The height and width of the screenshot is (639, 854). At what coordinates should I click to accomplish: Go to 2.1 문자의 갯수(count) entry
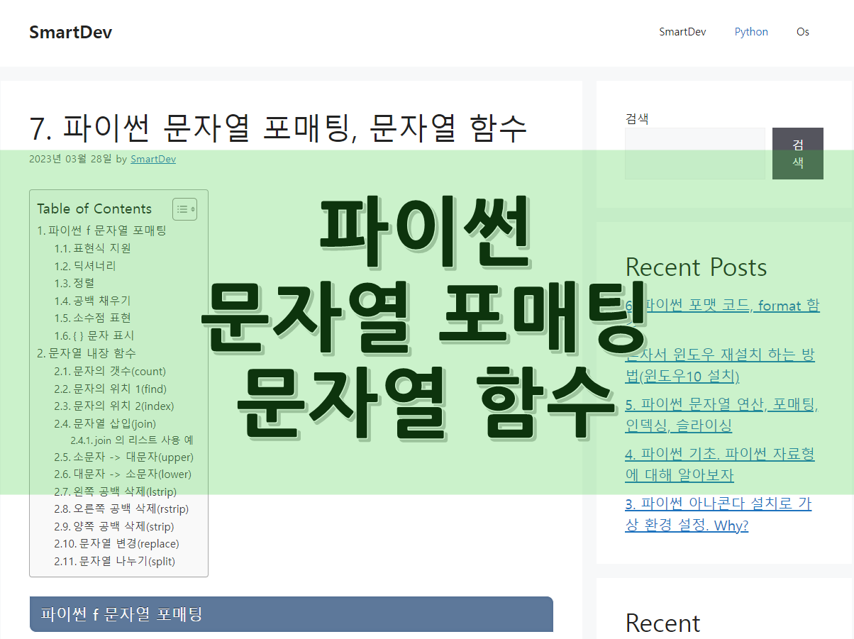(x=110, y=371)
